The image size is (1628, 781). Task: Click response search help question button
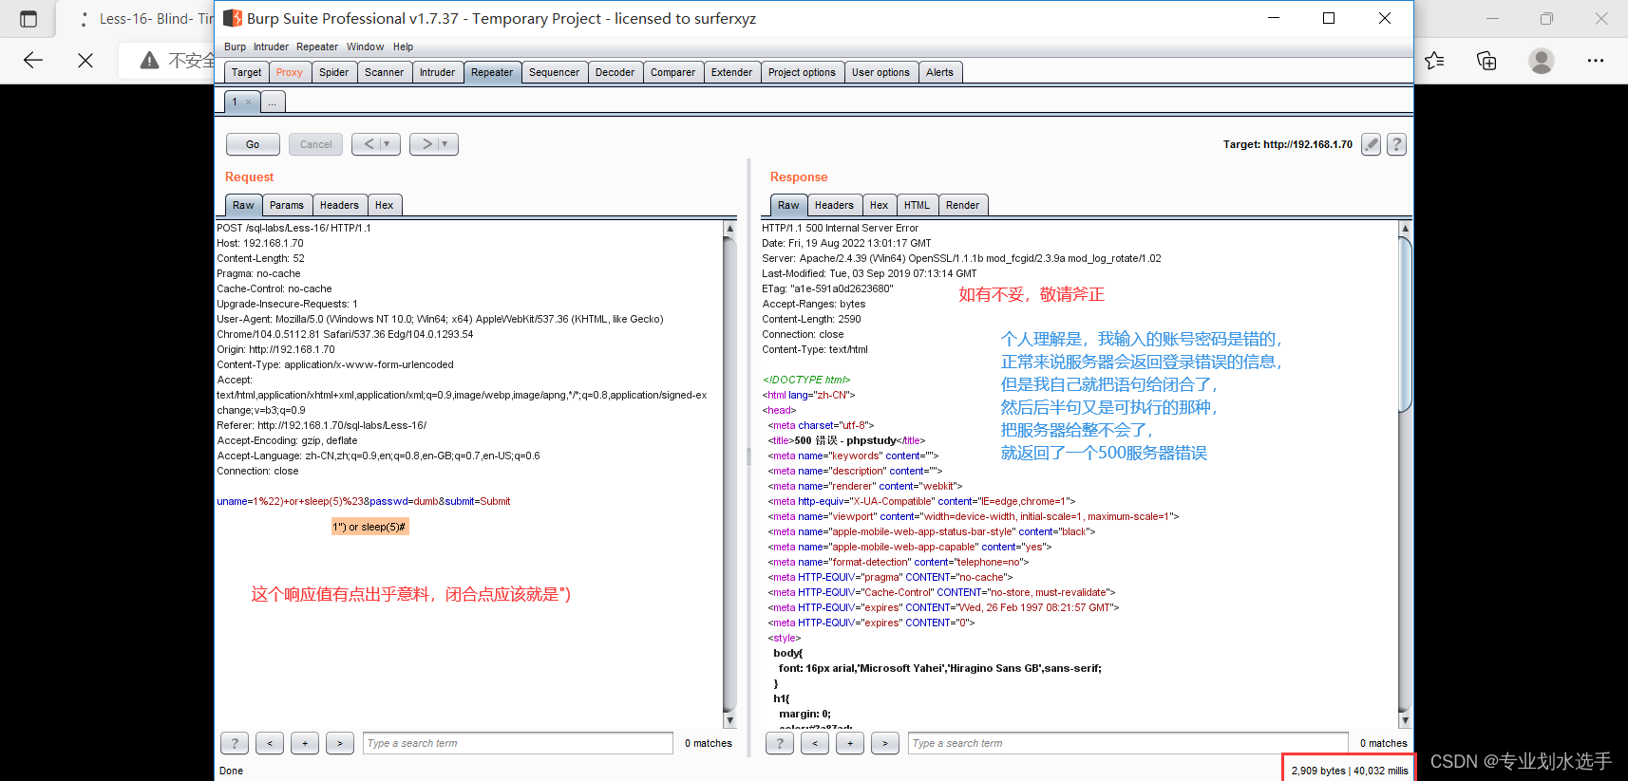coord(780,743)
